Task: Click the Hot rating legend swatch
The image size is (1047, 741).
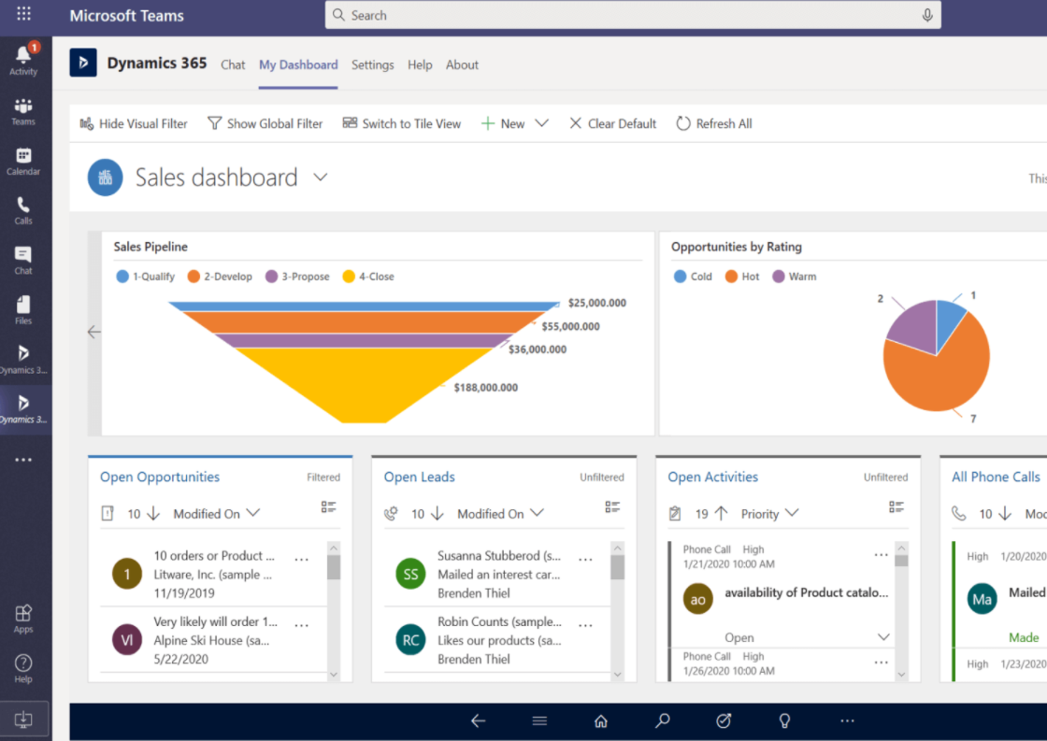Action: click(x=731, y=277)
